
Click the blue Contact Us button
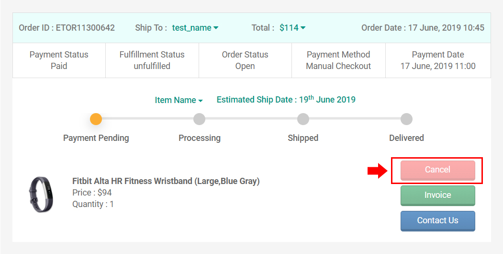pyautogui.click(x=437, y=221)
